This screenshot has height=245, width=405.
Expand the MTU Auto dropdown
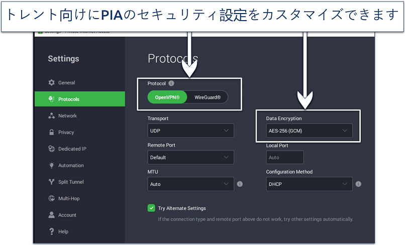click(190, 184)
